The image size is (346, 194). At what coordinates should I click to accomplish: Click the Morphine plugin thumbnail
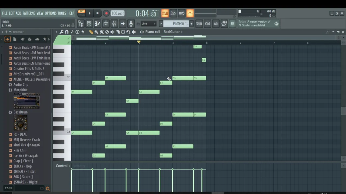tap(26, 101)
